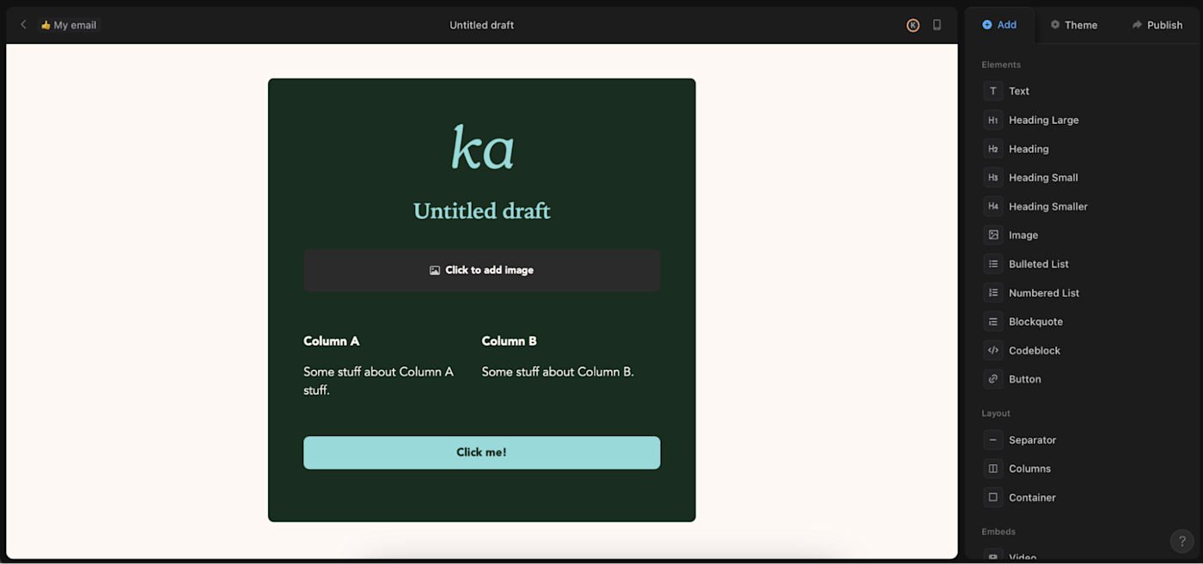Click the Untitled draft title in top bar
The height and width of the screenshot is (564, 1203).
point(482,25)
